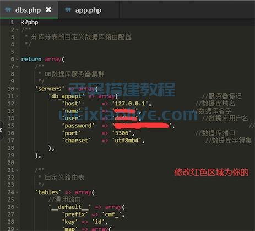Close the dbs.php tab

[48, 9]
